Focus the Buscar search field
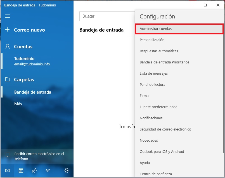 (x=107, y=16)
